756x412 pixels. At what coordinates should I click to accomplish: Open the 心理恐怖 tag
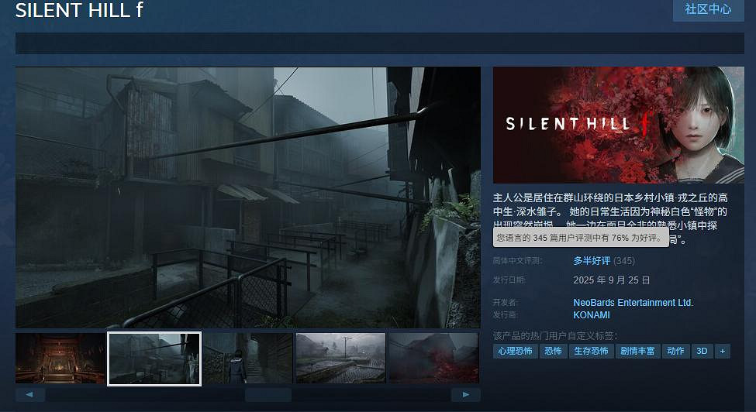(x=516, y=351)
